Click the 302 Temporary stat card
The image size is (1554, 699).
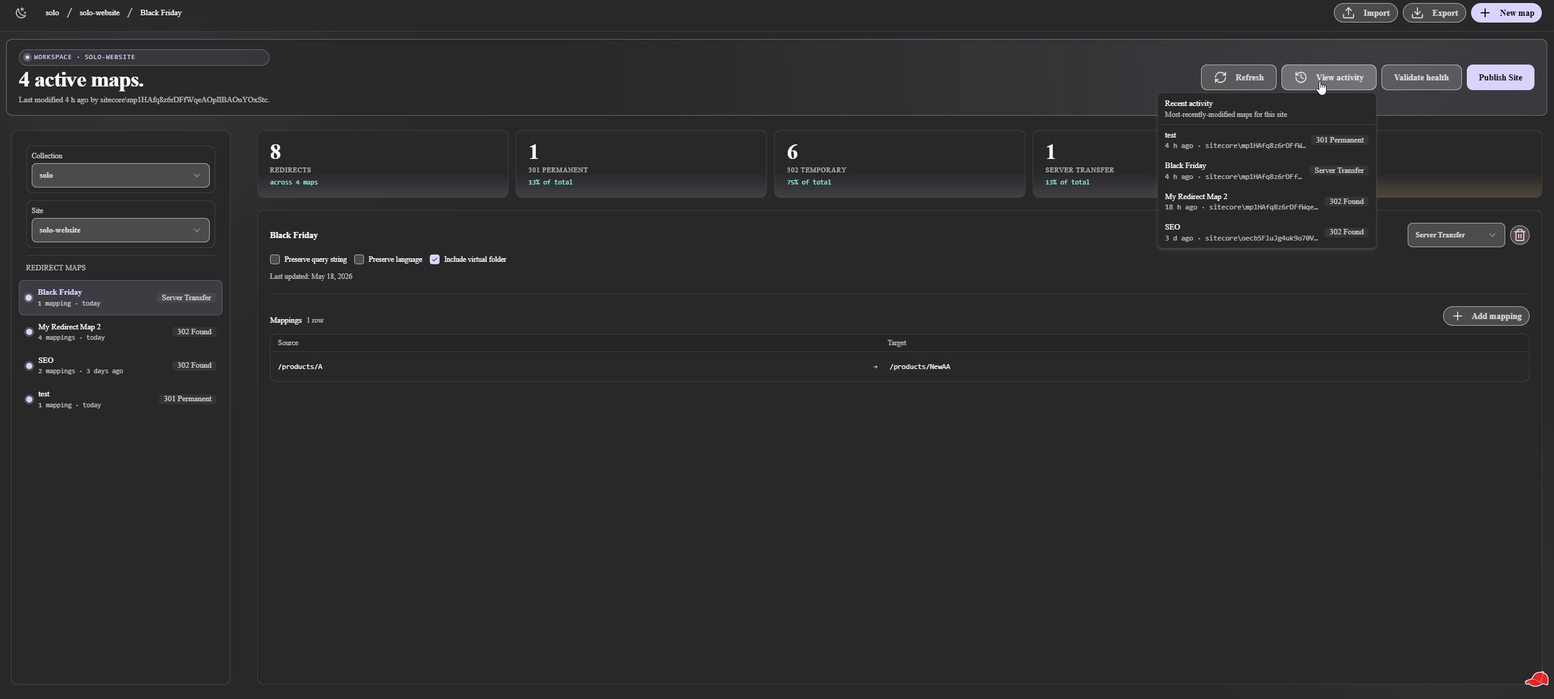click(900, 164)
